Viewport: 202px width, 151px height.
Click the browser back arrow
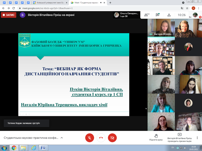[3, 8]
